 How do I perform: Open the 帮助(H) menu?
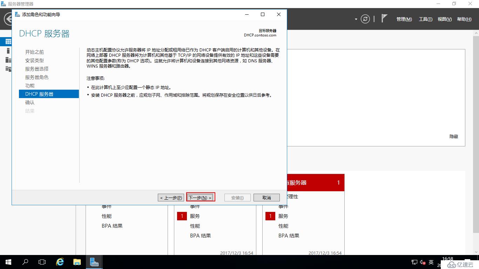[x=464, y=19]
